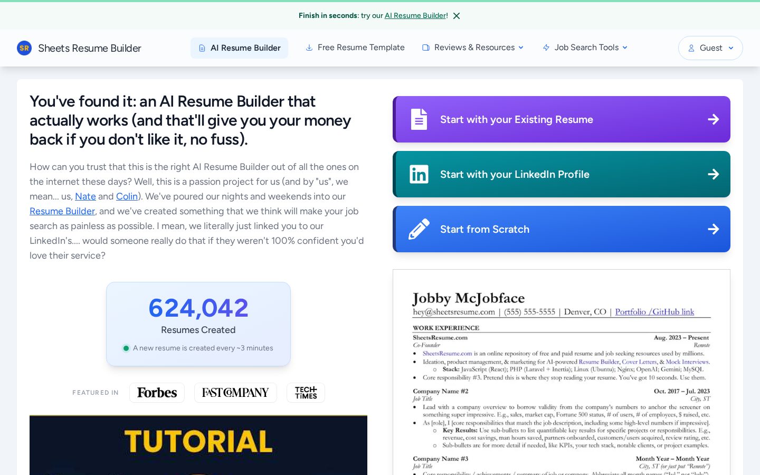Screen dimensions: 760x475
Task: Click the arrow on Start from Scratch card
Action: (714, 229)
